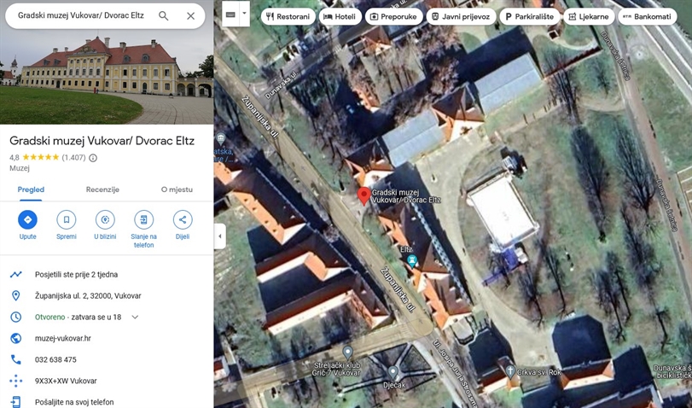Filter by Bankomati chip

pos(647,17)
